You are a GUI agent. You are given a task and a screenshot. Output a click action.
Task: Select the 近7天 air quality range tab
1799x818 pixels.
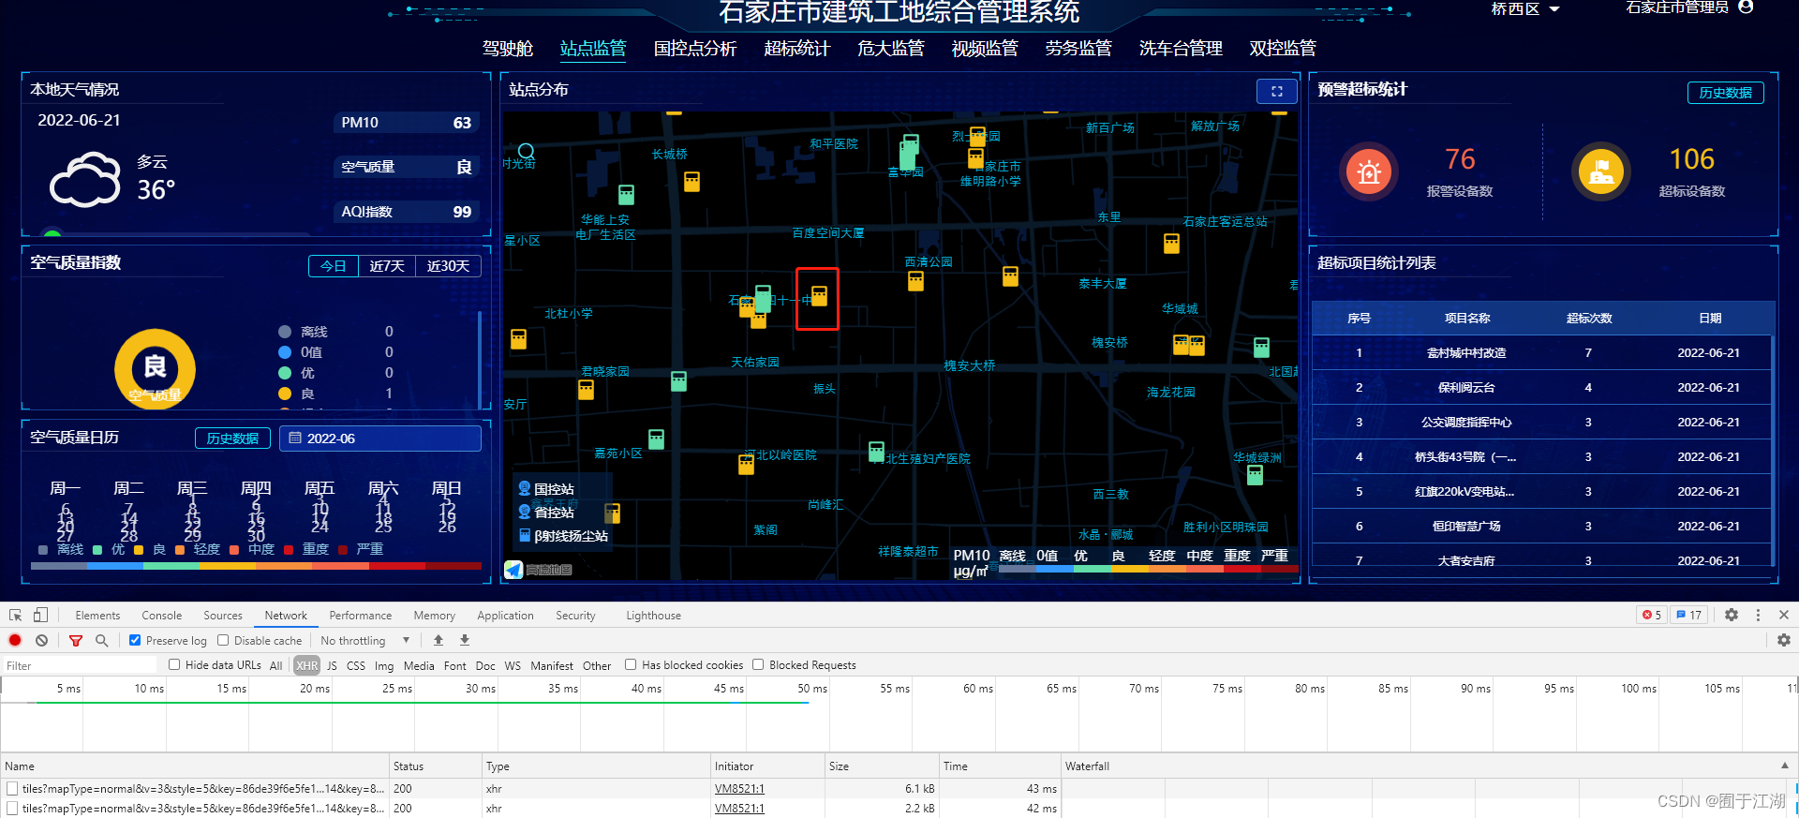pyautogui.click(x=387, y=266)
